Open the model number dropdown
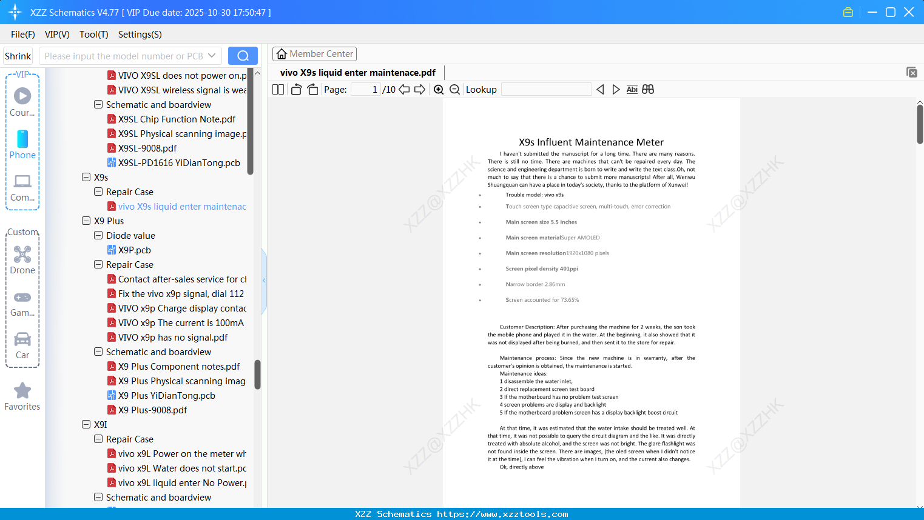924x520 pixels. tap(212, 56)
